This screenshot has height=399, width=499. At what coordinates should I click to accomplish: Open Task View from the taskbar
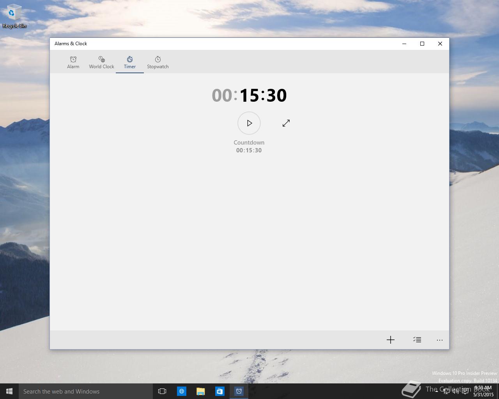(x=162, y=391)
